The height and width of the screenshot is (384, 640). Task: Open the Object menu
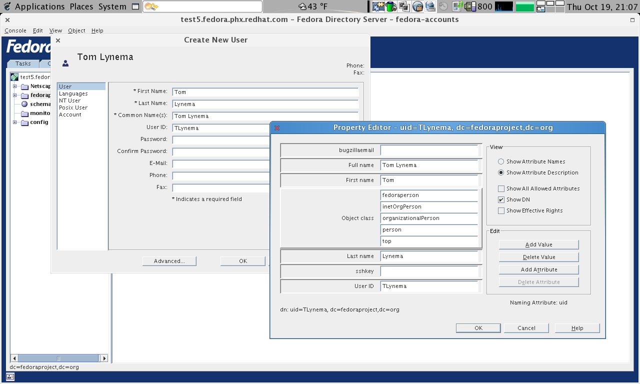click(76, 30)
